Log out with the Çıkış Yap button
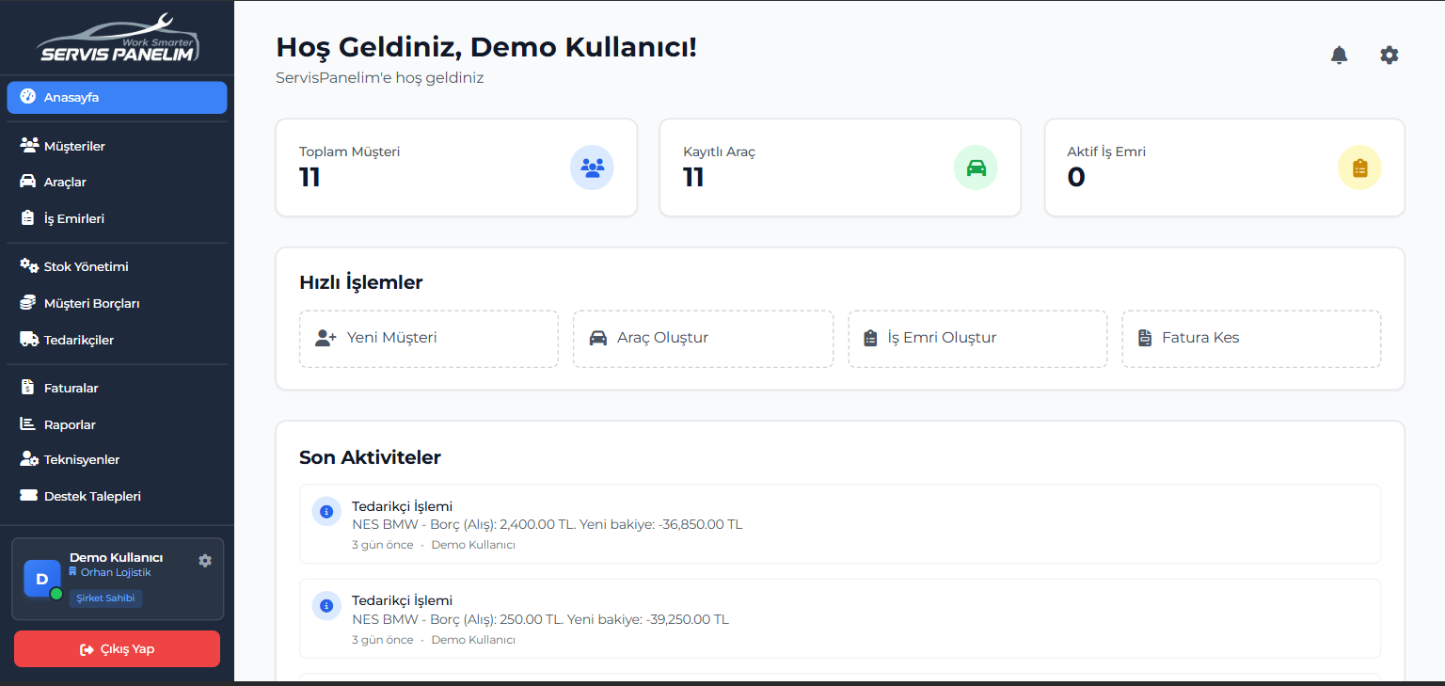 click(117, 649)
